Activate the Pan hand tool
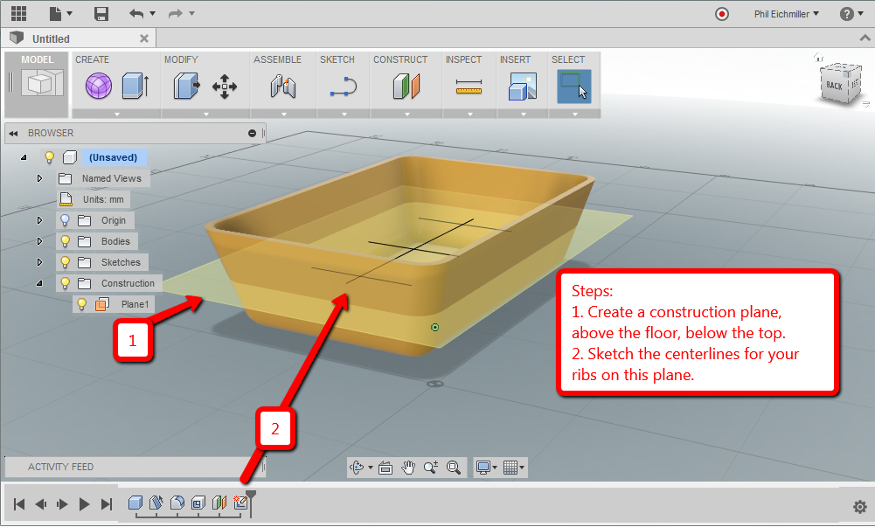Screen dimensions: 875x527 (x=408, y=468)
